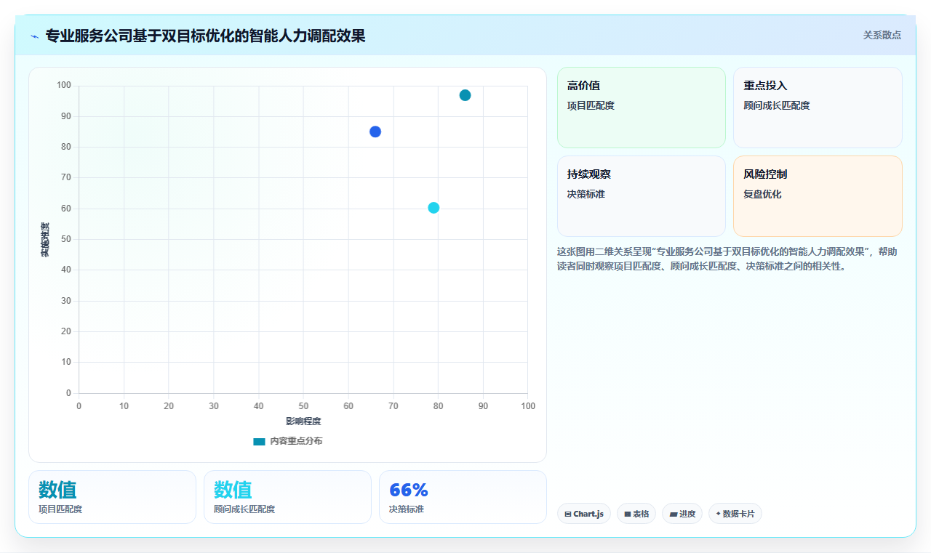
Task: Open the 持续观察 quadrant card
Action: 642,196
